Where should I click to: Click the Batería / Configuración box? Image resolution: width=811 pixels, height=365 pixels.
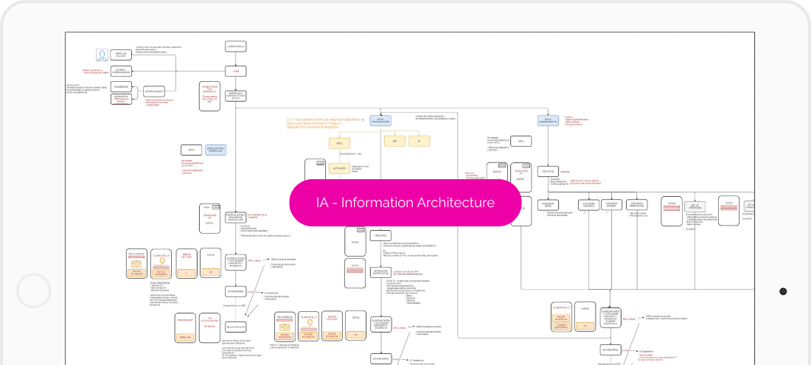[121, 71]
